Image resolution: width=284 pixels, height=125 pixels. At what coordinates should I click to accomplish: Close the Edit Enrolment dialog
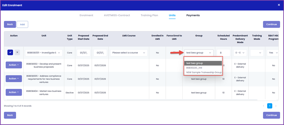click(279, 5)
